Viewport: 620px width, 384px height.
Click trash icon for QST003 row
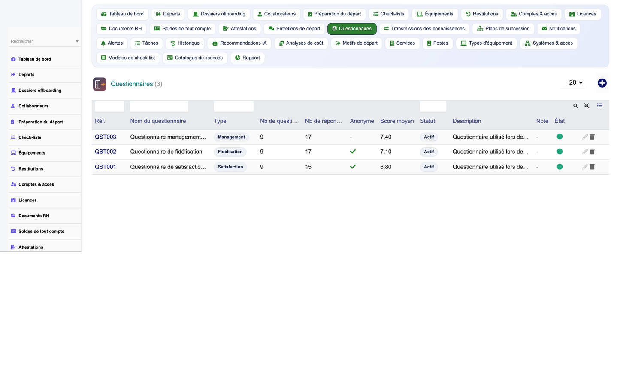point(592,137)
